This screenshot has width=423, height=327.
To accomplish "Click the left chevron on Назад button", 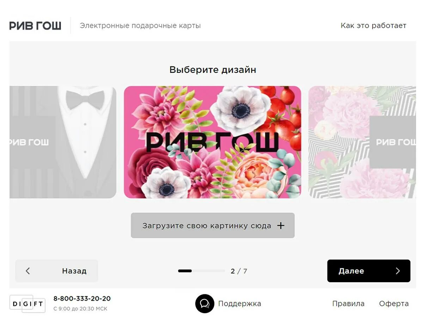I will [x=28, y=271].
